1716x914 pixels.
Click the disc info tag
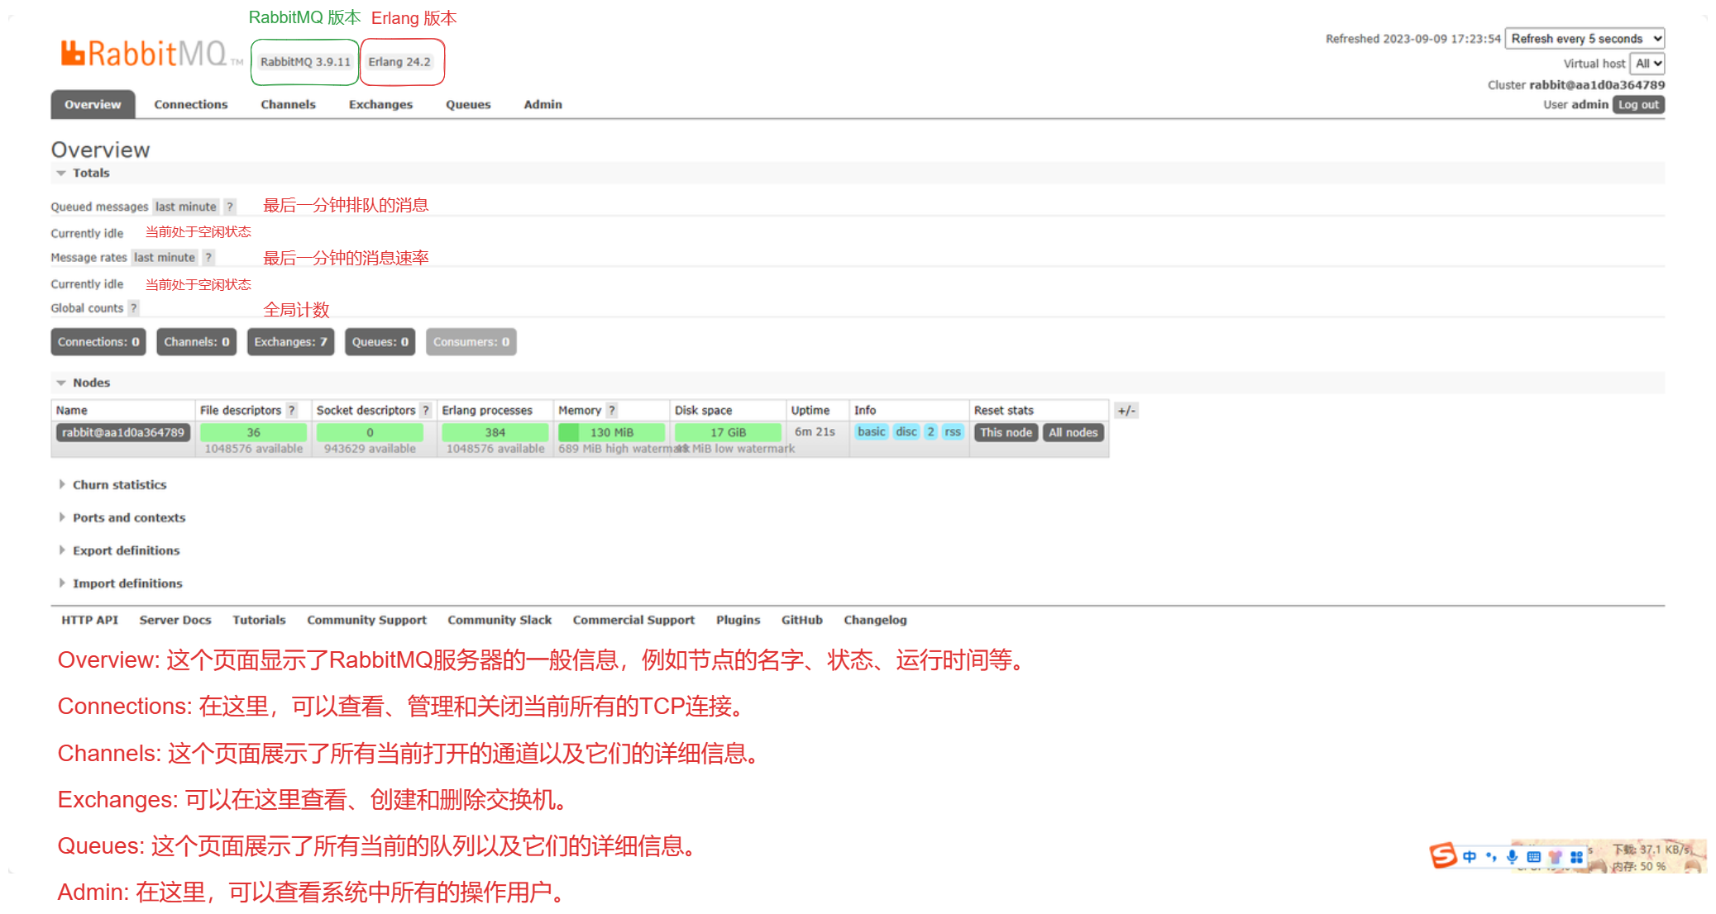906,431
